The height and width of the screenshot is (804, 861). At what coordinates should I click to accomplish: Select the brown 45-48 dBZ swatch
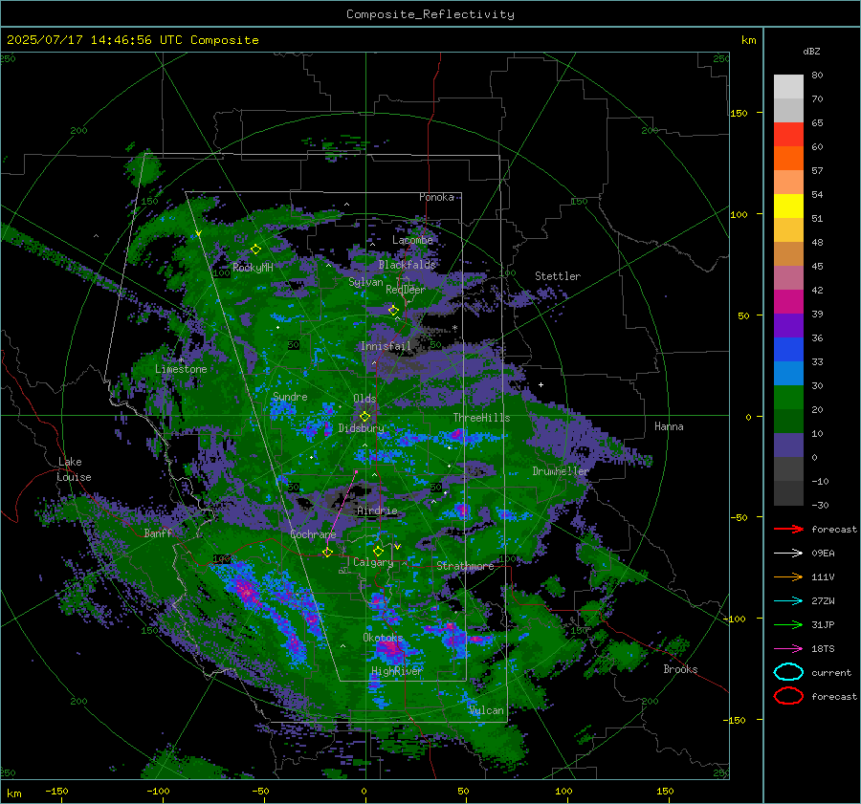click(x=788, y=254)
